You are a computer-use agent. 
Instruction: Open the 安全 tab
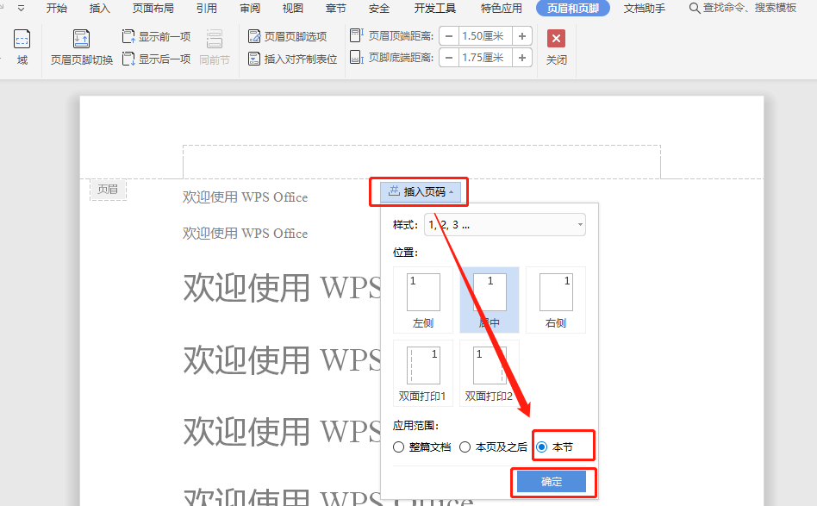coord(379,9)
